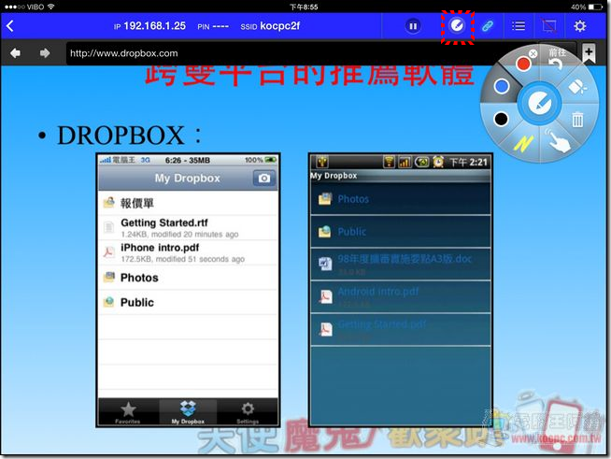Image resolution: width=611 pixels, height=459 pixels.
Task: Tap Wi-Fi icon in iPad status bar
Action: pyautogui.click(x=50, y=7)
